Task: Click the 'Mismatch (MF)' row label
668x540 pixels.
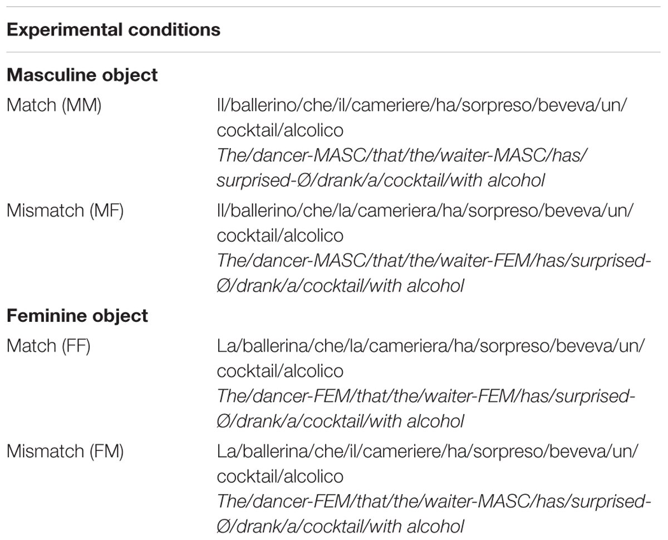Action: tap(65, 210)
